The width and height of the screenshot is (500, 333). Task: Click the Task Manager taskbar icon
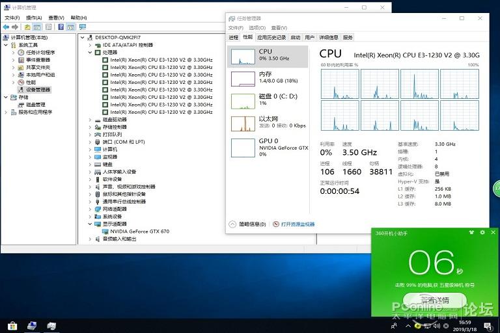(51, 326)
